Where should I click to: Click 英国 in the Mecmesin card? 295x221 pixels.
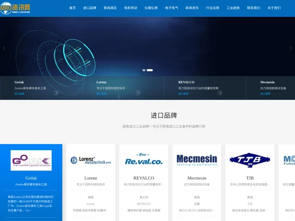(x=197, y=197)
